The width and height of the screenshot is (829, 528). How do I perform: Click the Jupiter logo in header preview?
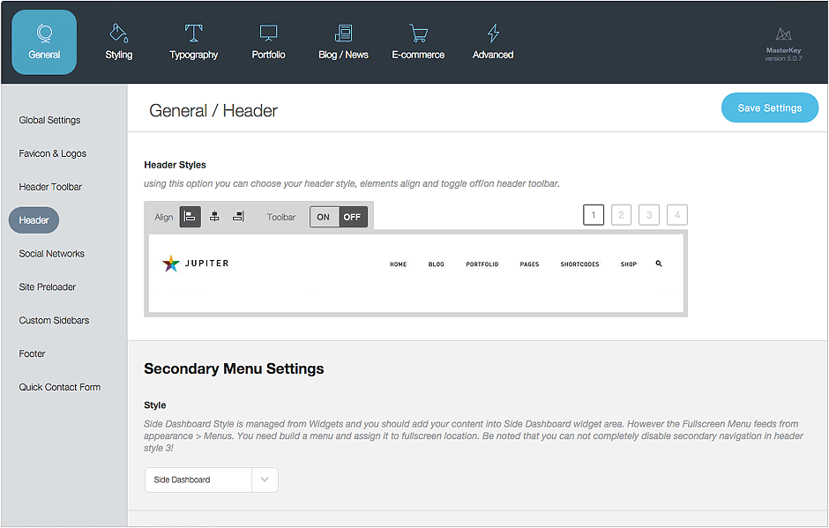coord(196,263)
